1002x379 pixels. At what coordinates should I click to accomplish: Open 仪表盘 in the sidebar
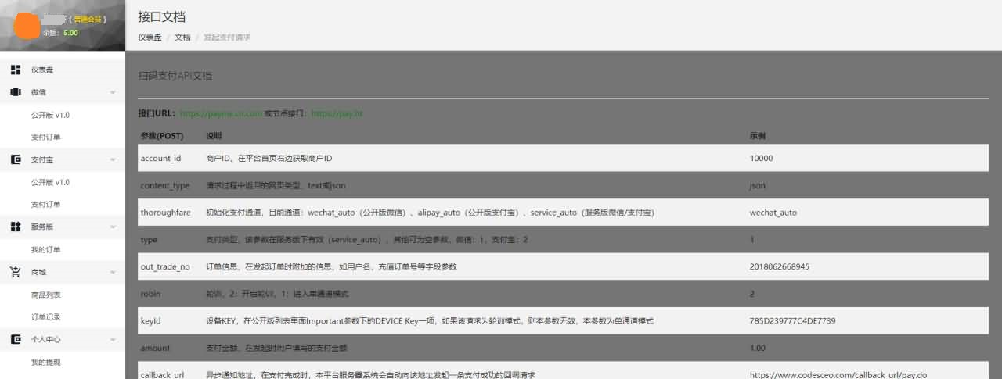42,70
